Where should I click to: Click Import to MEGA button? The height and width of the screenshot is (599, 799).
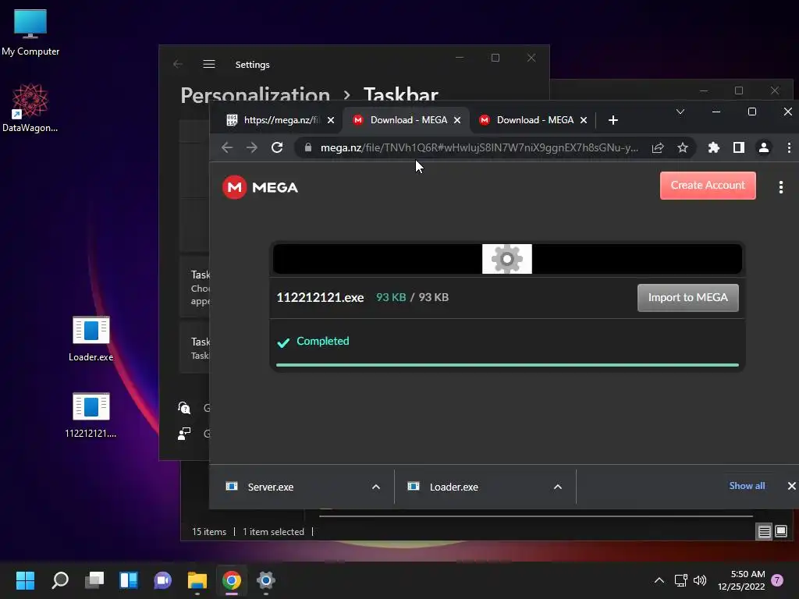[688, 297]
